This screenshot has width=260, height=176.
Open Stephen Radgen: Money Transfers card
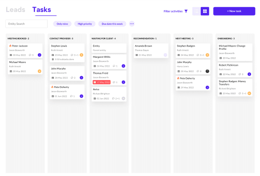coord(235,88)
